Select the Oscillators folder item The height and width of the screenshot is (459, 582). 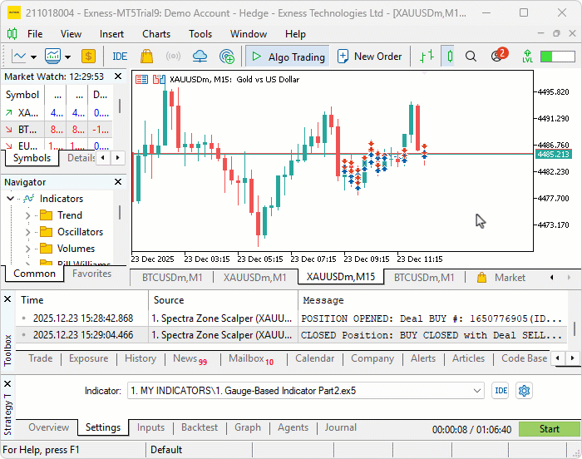coord(72,232)
